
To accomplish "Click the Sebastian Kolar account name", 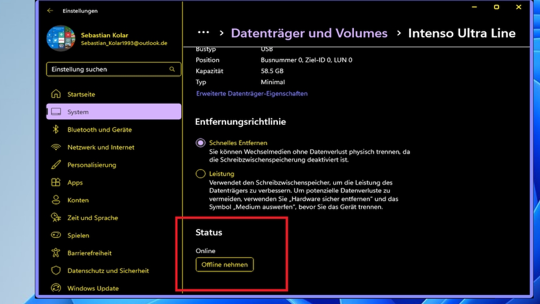I will (x=104, y=35).
